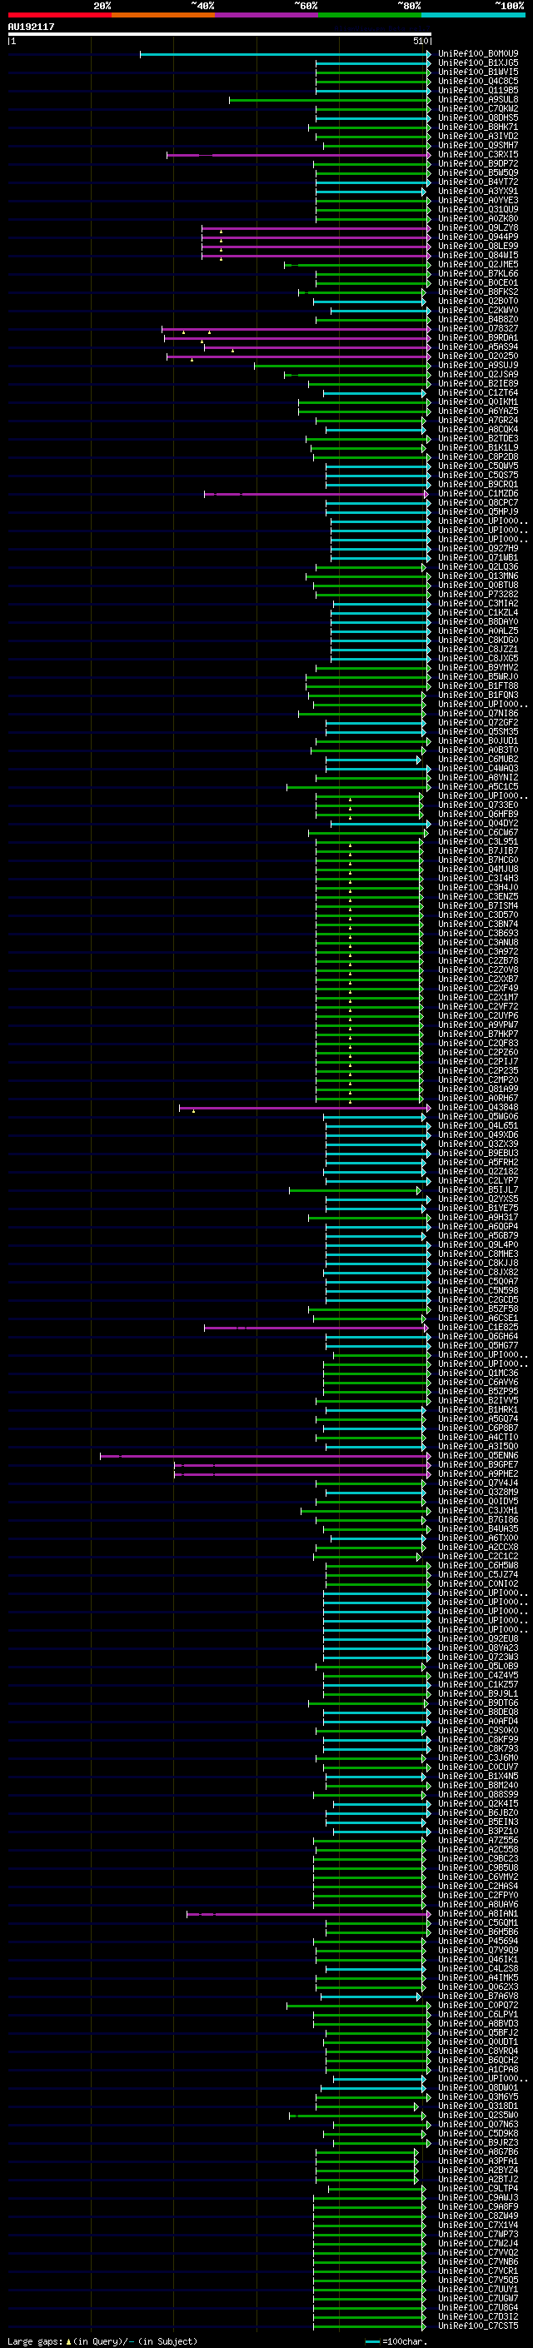
Task: Select hit UniRef100_A1CPA8
Action: (478, 2068)
